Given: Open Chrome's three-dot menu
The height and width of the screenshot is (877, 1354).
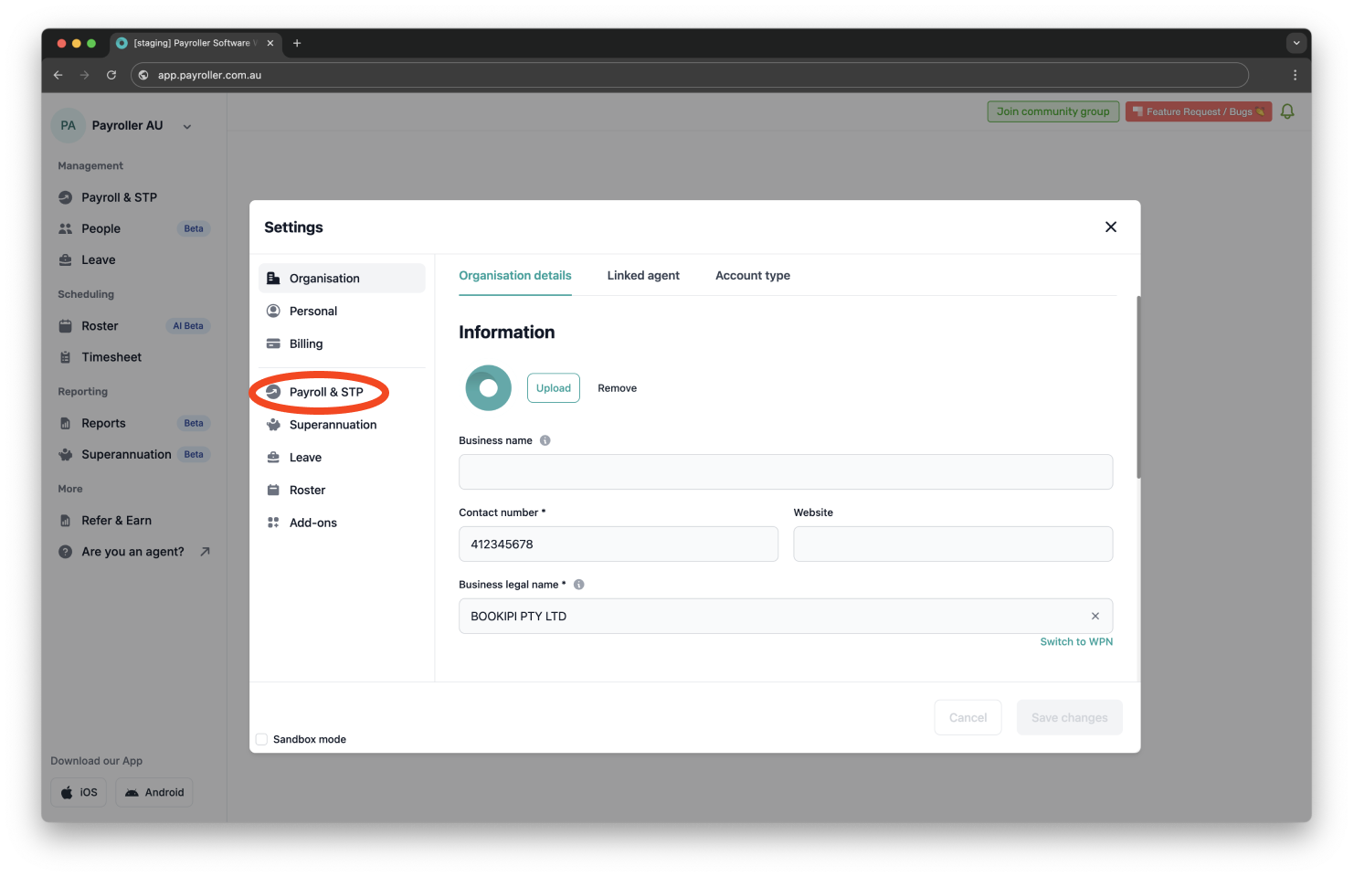Looking at the screenshot, I should (1295, 75).
